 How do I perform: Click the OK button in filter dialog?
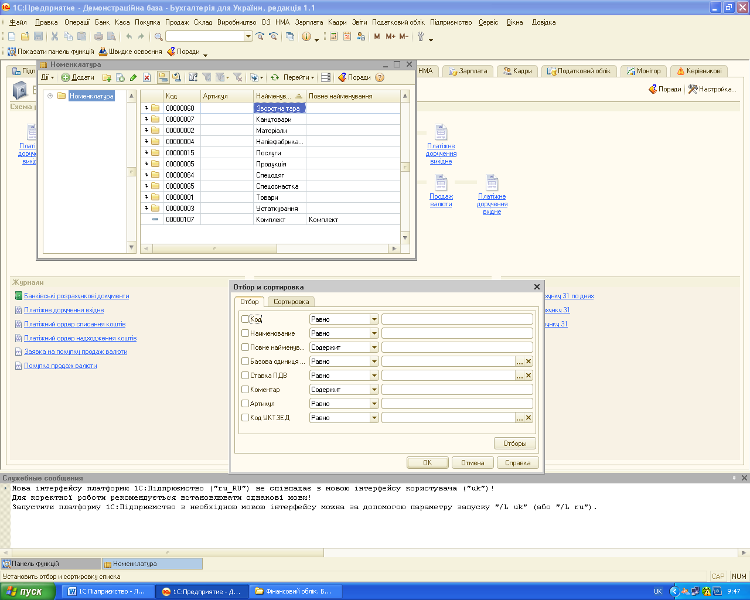point(428,463)
